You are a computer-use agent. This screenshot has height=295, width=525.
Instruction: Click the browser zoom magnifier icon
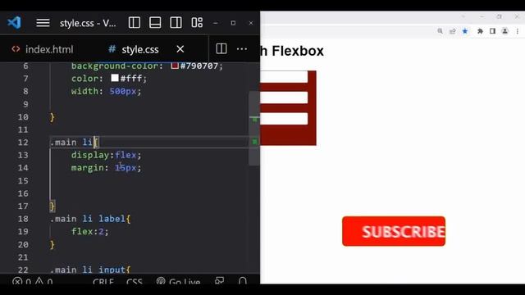tap(440, 31)
